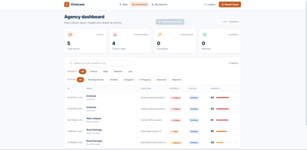The height and width of the screenshot is (150, 307).
Task: Select the All severity filter chip
Action: click(82, 72)
